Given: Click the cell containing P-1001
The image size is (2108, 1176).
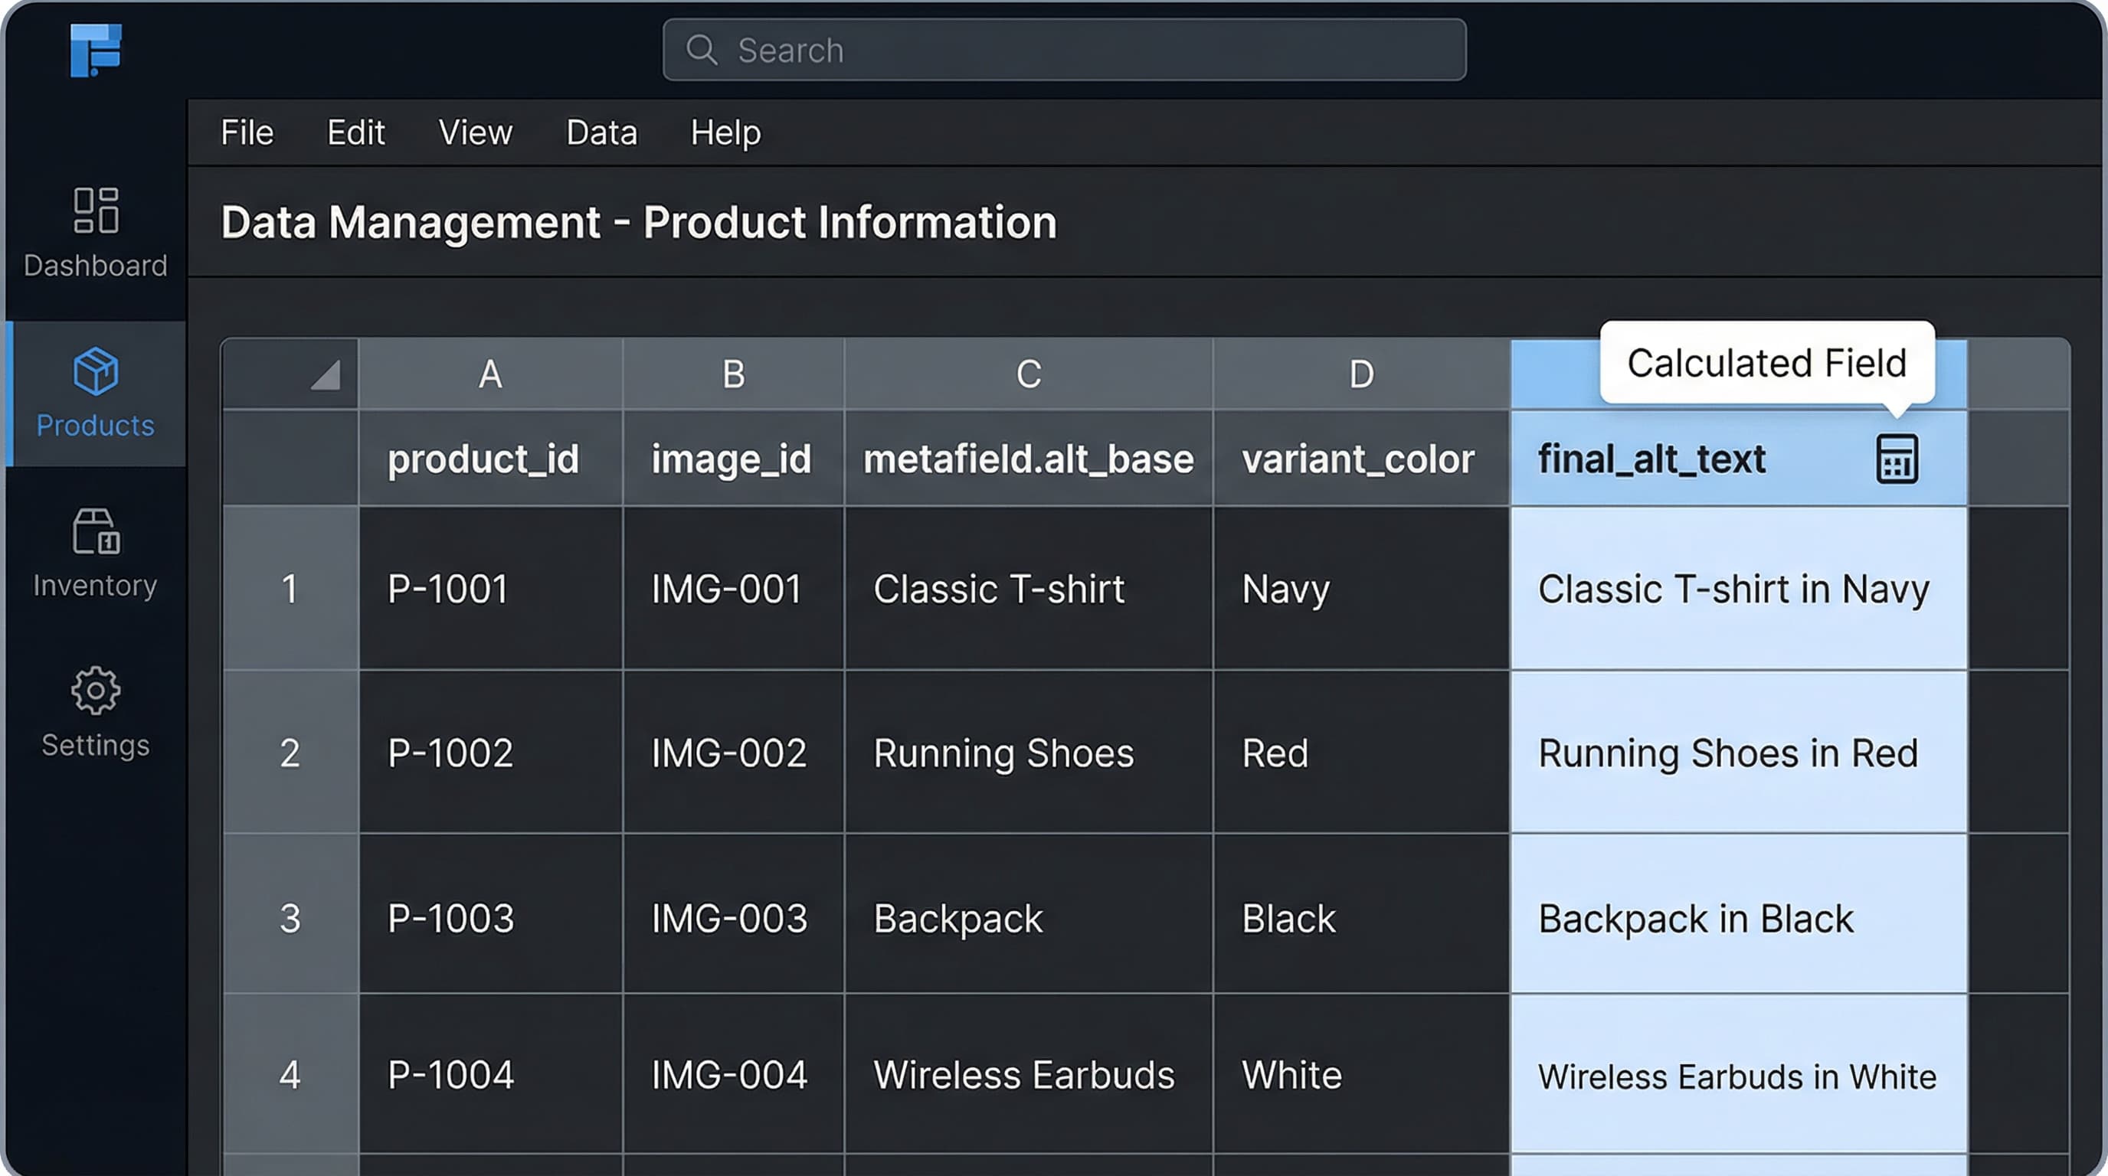Looking at the screenshot, I should pos(447,589).
